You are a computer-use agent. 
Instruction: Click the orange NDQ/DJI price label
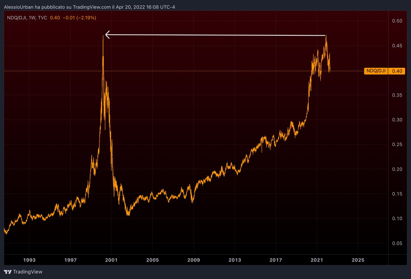(x=377, y=71)
